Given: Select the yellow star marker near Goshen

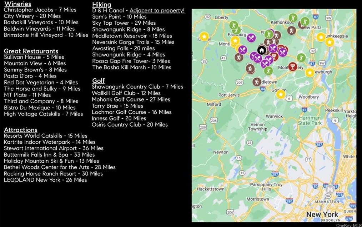Looking at the screenshot, I should (281, 94).
